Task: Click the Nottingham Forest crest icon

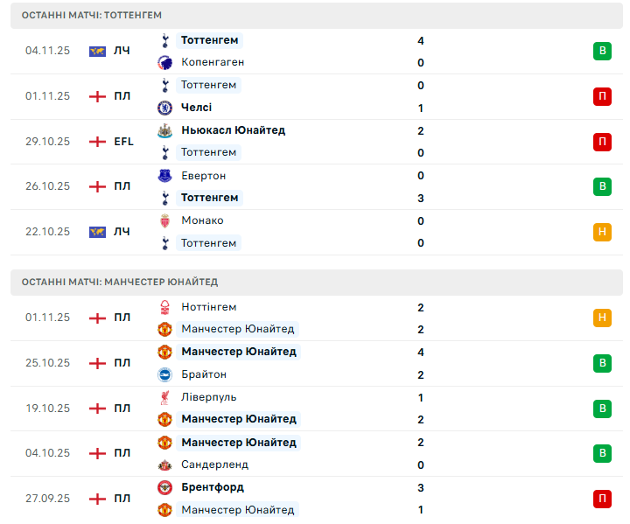Action: point(164,307)
